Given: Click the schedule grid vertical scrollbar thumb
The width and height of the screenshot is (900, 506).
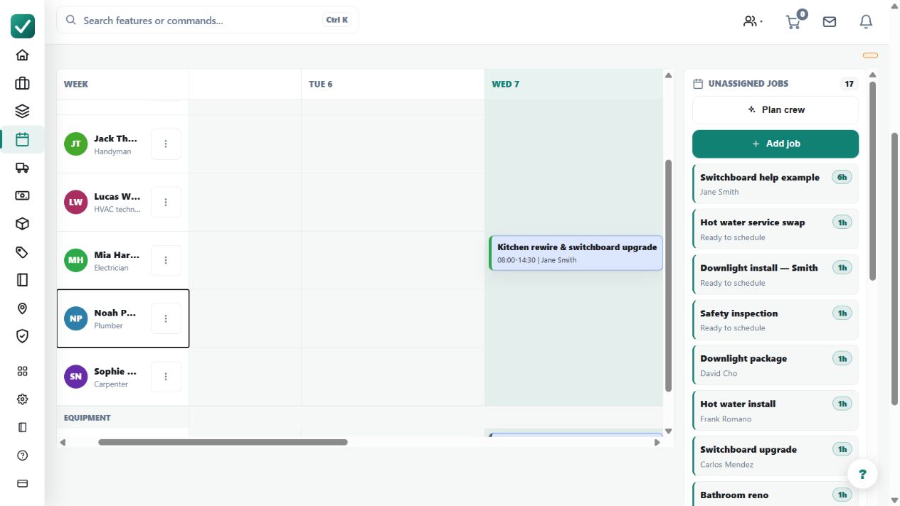Looking at the screenshot, I should [x=668, y=276].
